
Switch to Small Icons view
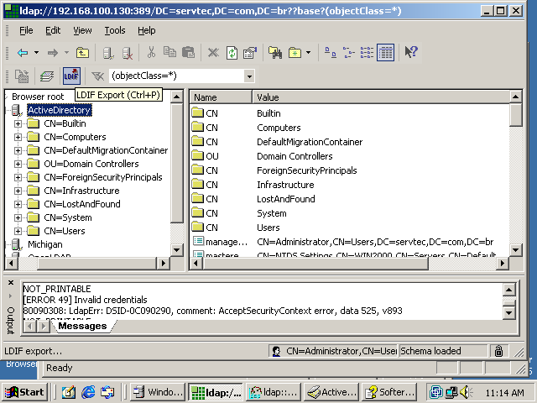click(x=349, y=53)
